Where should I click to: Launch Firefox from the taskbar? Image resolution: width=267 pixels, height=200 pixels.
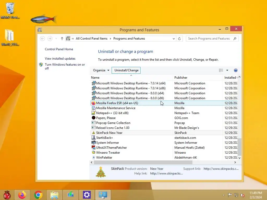tap(22, 195)
